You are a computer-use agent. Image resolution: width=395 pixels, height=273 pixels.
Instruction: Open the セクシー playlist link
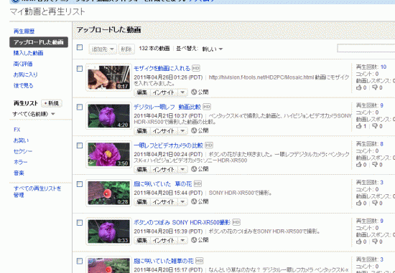(x=23, y=151)
